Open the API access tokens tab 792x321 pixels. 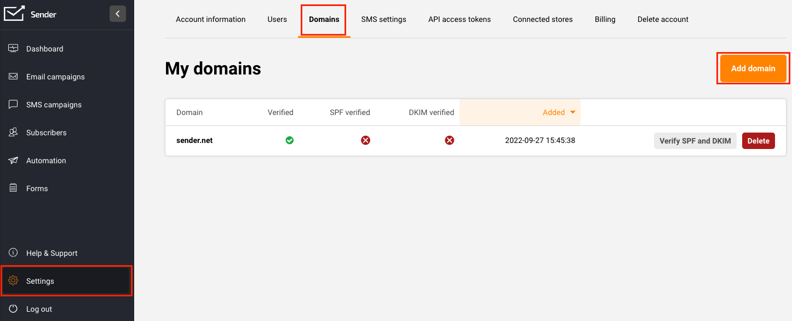460,19
